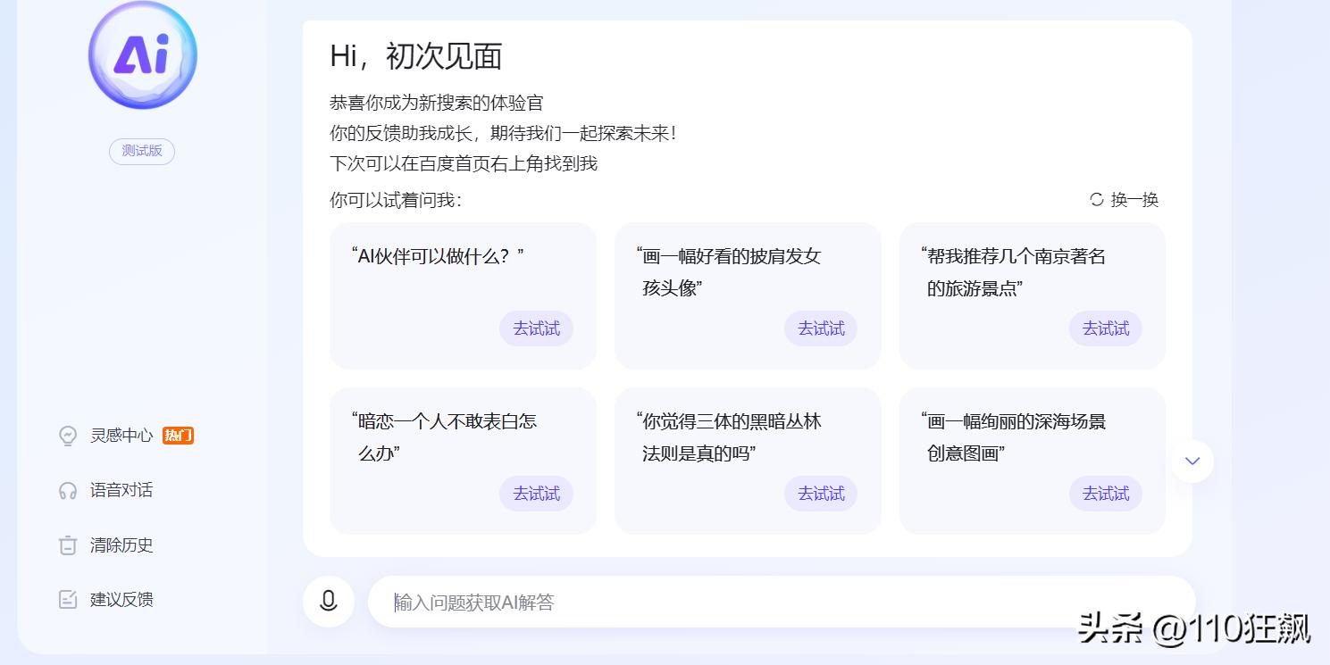The image size is (1330, 665).
Task: Click the 热门 hot badge beside 灵感中心
Action: [x=178, y=436]
